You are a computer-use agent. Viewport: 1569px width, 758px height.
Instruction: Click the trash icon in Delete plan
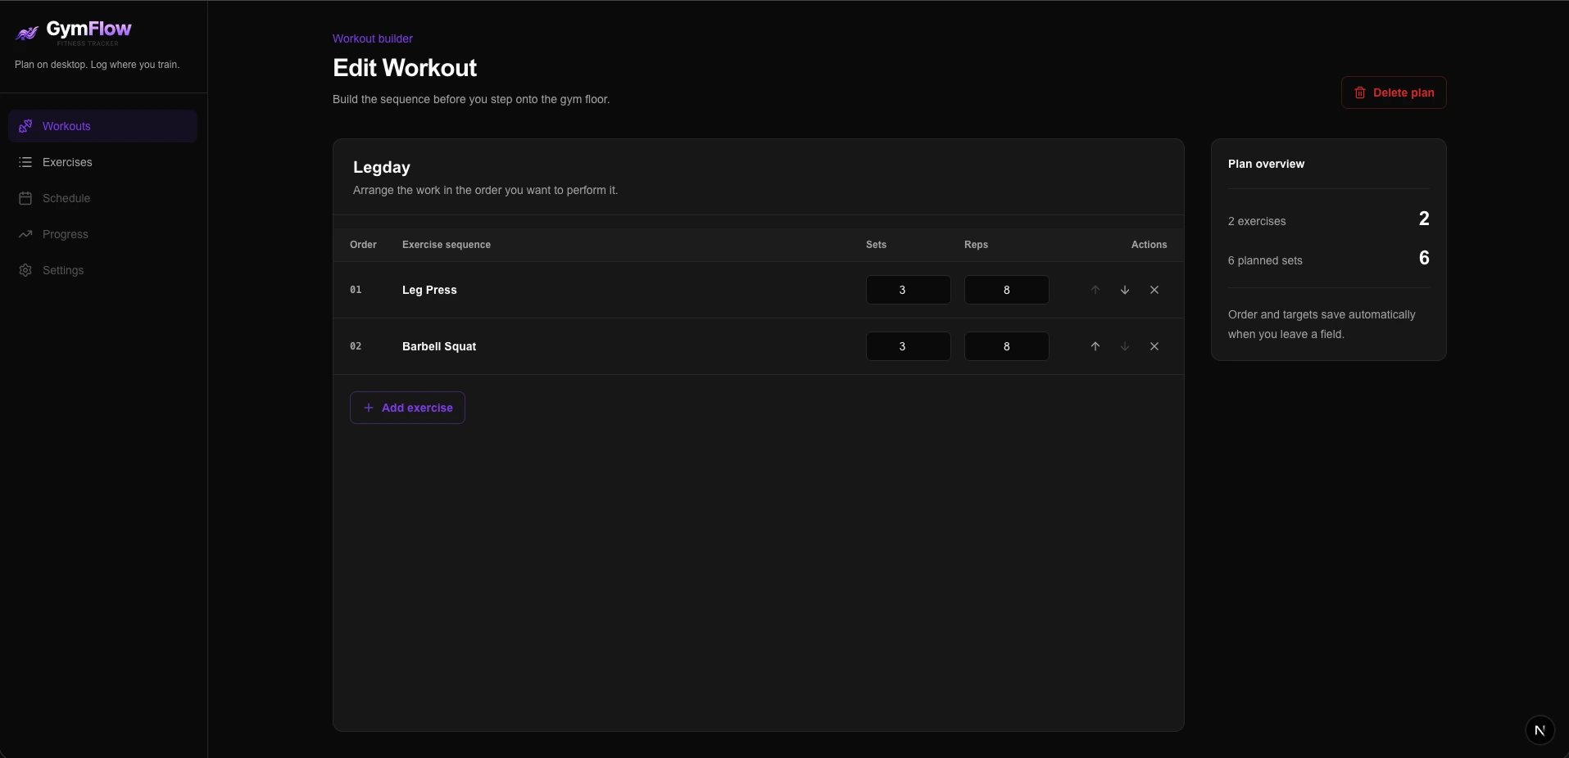pyautogui.click(x=1360, y=92)
